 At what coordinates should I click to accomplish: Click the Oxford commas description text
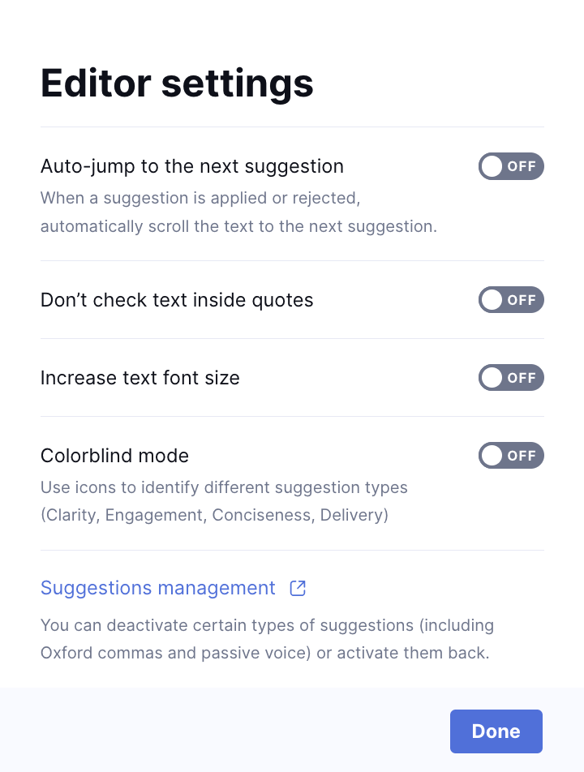[x=268, y=638]
